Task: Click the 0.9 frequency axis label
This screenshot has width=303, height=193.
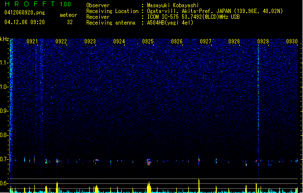Action: pyautogui.click(x=4, y=111)
